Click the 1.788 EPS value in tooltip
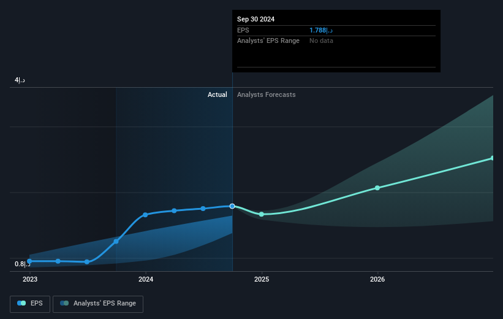 point(321,30)
